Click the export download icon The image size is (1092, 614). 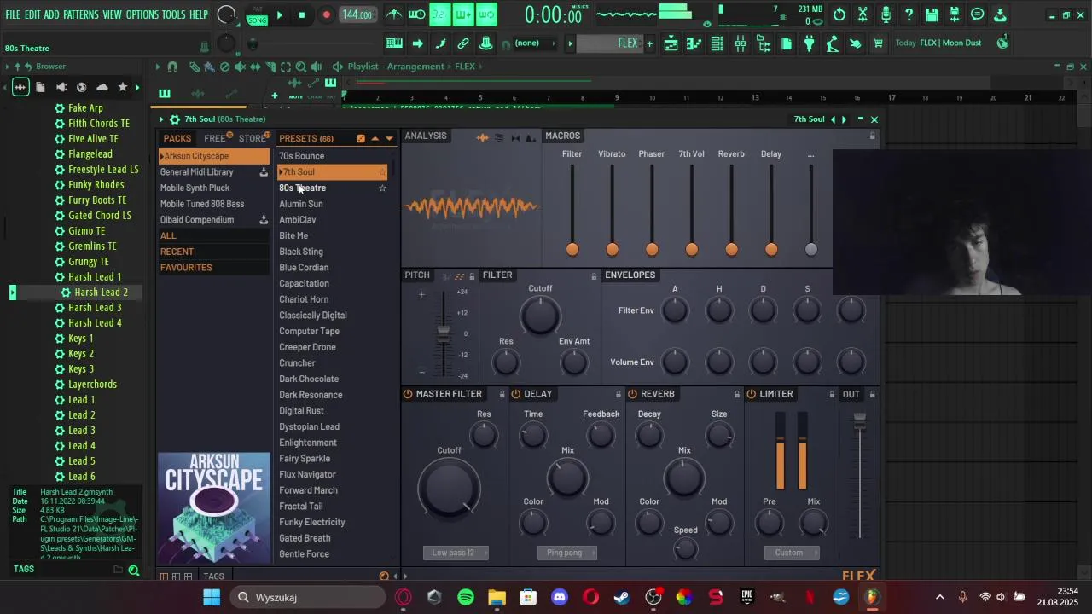1000,14
